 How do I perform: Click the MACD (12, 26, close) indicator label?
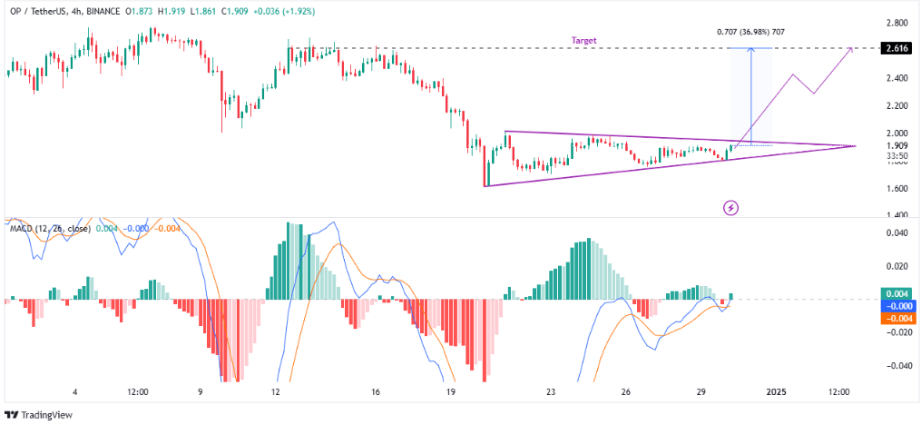tap(50, 229)
